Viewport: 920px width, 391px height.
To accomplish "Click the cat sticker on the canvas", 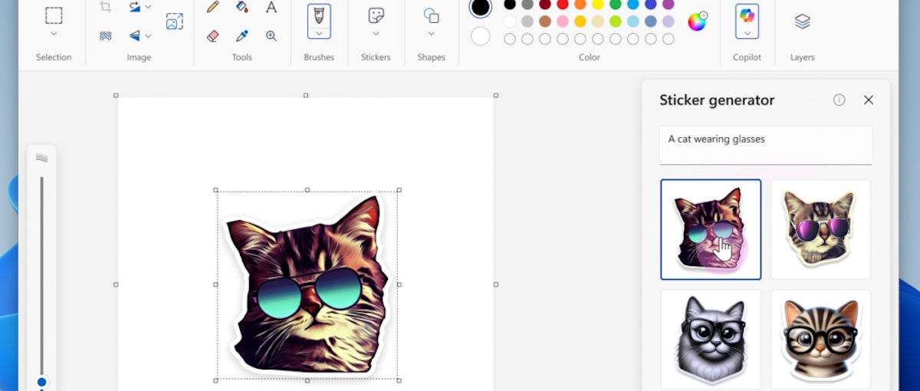I will (307, 285).
